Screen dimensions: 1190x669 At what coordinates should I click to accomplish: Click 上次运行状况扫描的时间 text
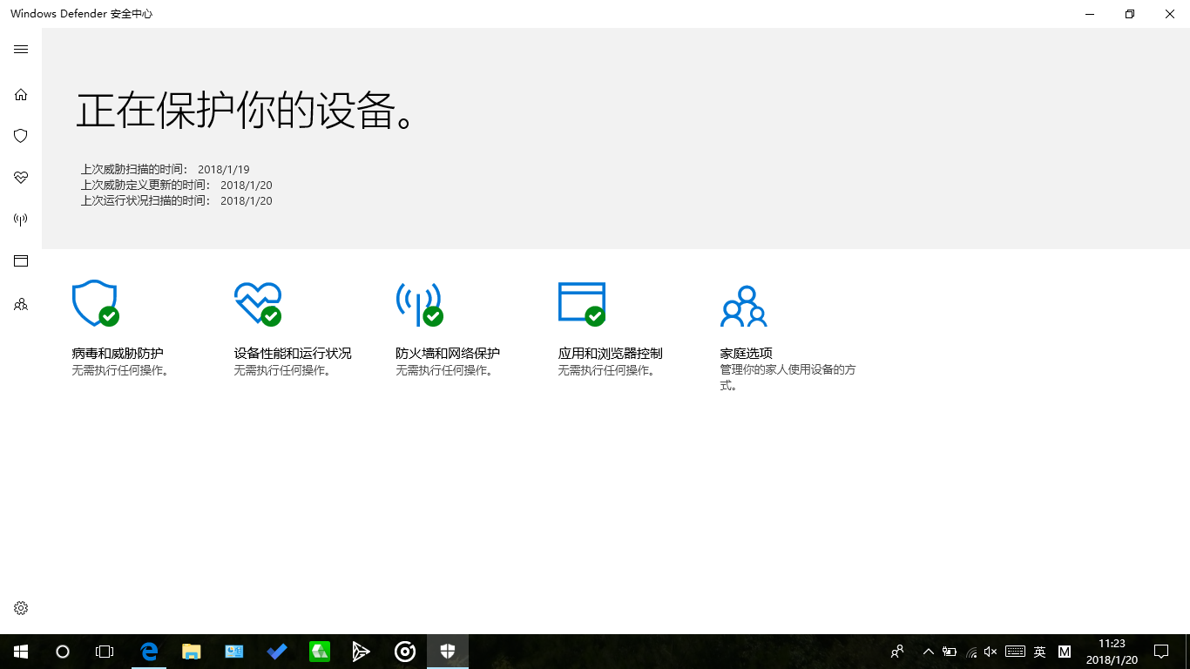tap(145, 201)
